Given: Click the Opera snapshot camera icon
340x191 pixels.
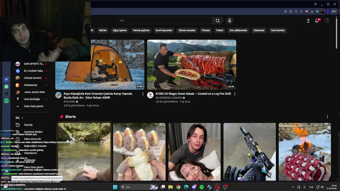Looking at the screenshot, I should click(291, 11).
